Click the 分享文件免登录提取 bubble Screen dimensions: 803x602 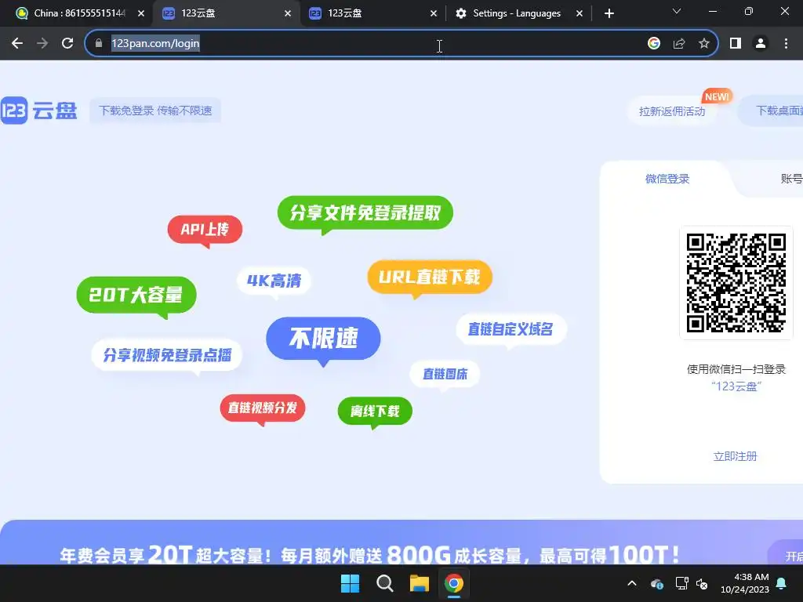(x=365, y=212)
